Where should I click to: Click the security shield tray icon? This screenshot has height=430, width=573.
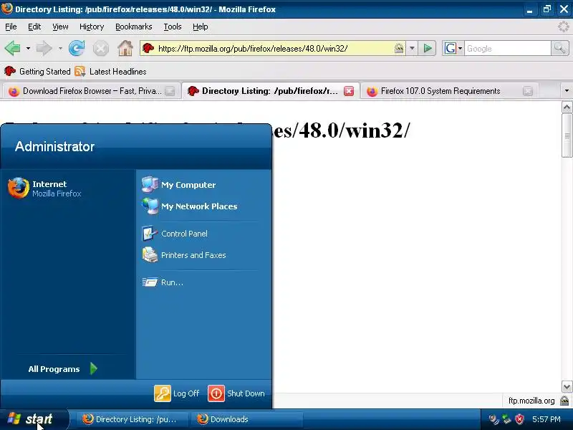[519, 419]
